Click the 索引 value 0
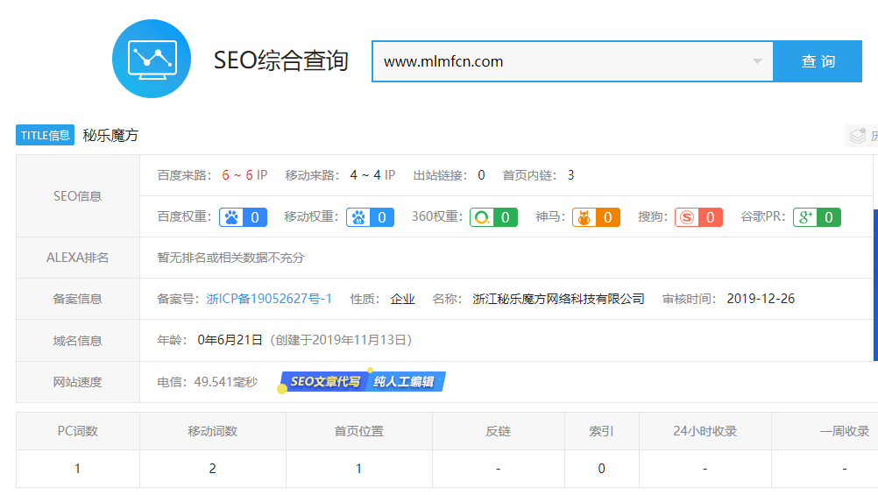 pyautogui.click(x=601, y=469)
